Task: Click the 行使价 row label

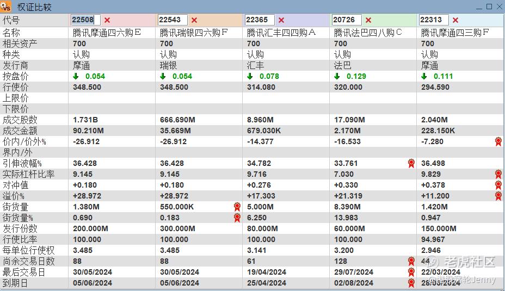Action: click(x=15, y=87)
